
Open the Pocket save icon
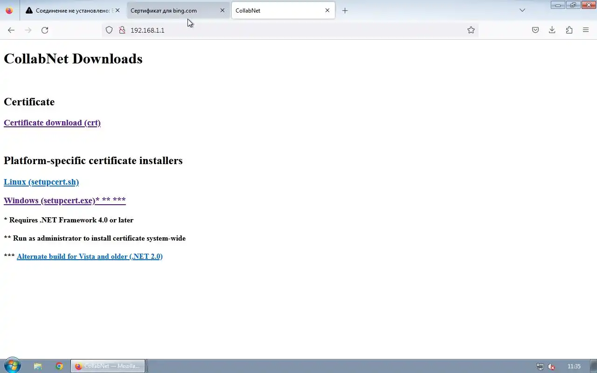pos(535,30)
